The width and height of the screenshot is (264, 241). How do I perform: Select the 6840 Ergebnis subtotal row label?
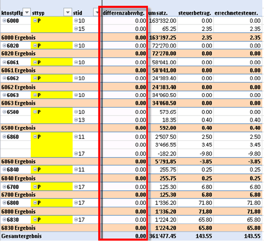point(19,178)
